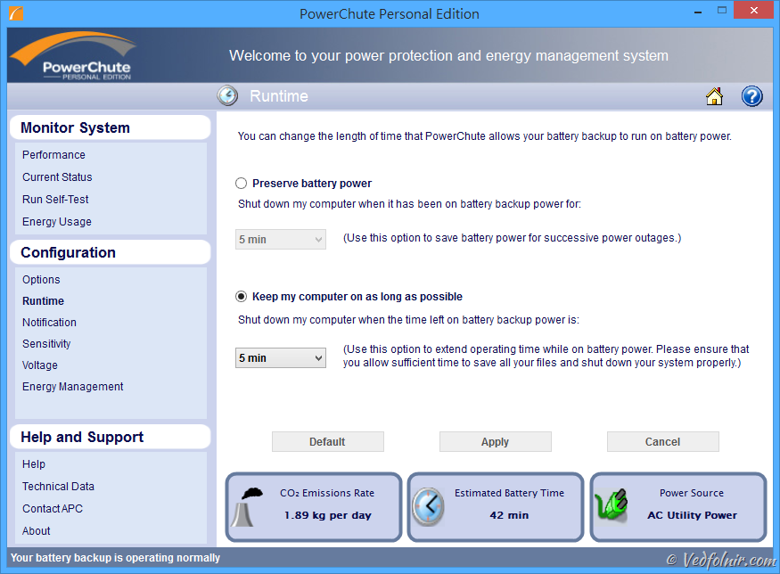This screenshot has width=780, height=574.
Task: Open the About page
Action: pos(36,531)
